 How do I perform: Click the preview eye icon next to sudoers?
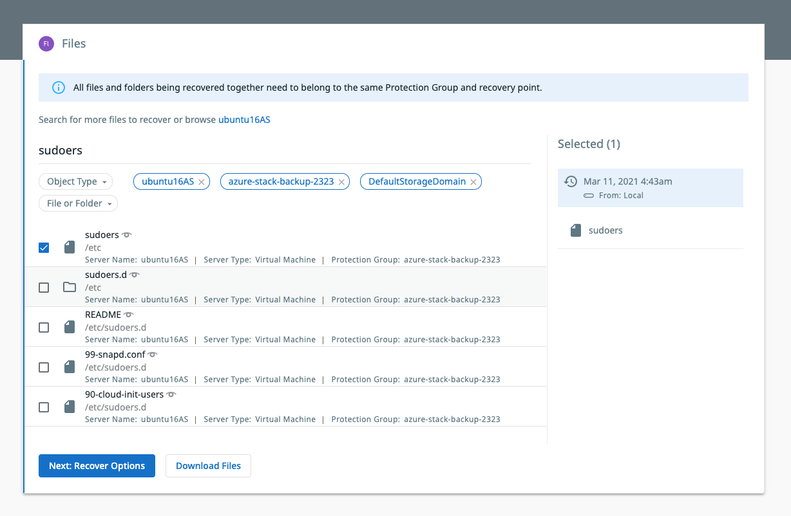pyautogui.click(x=127, y=235)
